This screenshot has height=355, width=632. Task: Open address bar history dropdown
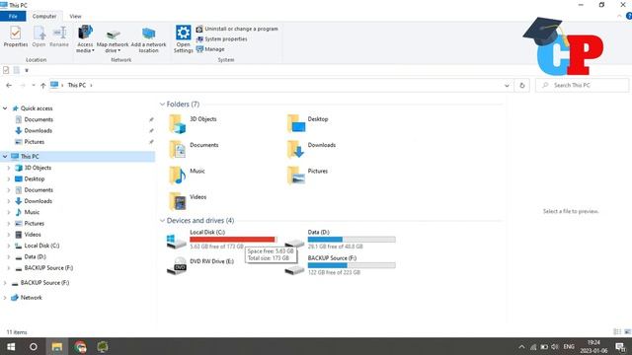pyautogui.click(x=507, y=86)
